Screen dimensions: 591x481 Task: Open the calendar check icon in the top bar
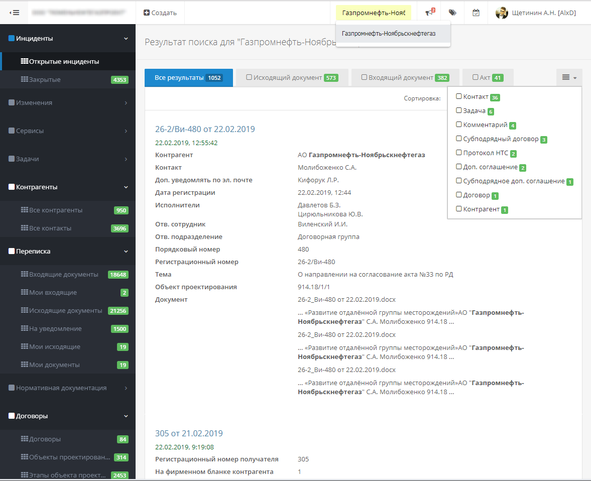[476, 13]
